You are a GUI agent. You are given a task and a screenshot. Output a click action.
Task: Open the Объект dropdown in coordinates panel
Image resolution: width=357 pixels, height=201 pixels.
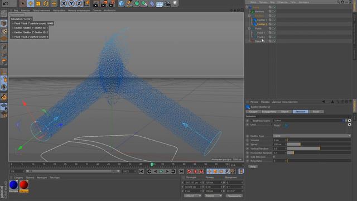pyautogui.click(x=192, y=196)
